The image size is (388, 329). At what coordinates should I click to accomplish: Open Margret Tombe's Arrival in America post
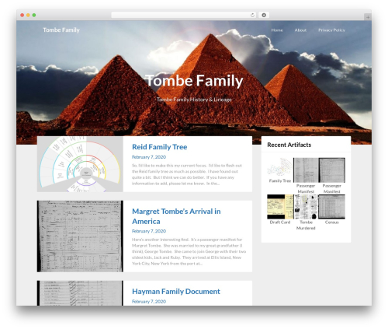[x=176, y=216]
